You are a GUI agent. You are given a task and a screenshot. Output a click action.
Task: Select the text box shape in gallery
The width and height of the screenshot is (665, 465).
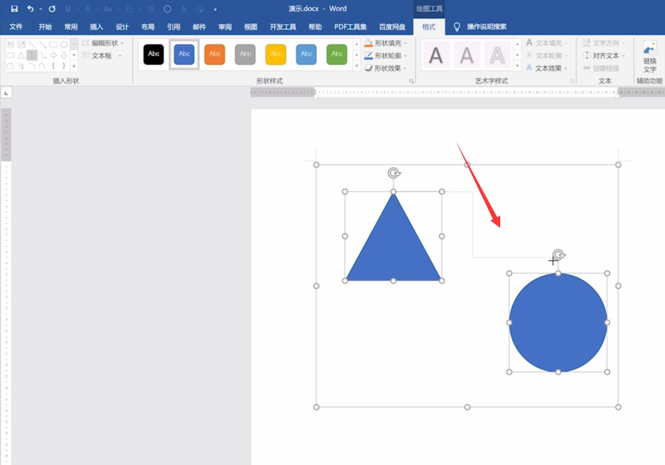click(x=11, y=44)
